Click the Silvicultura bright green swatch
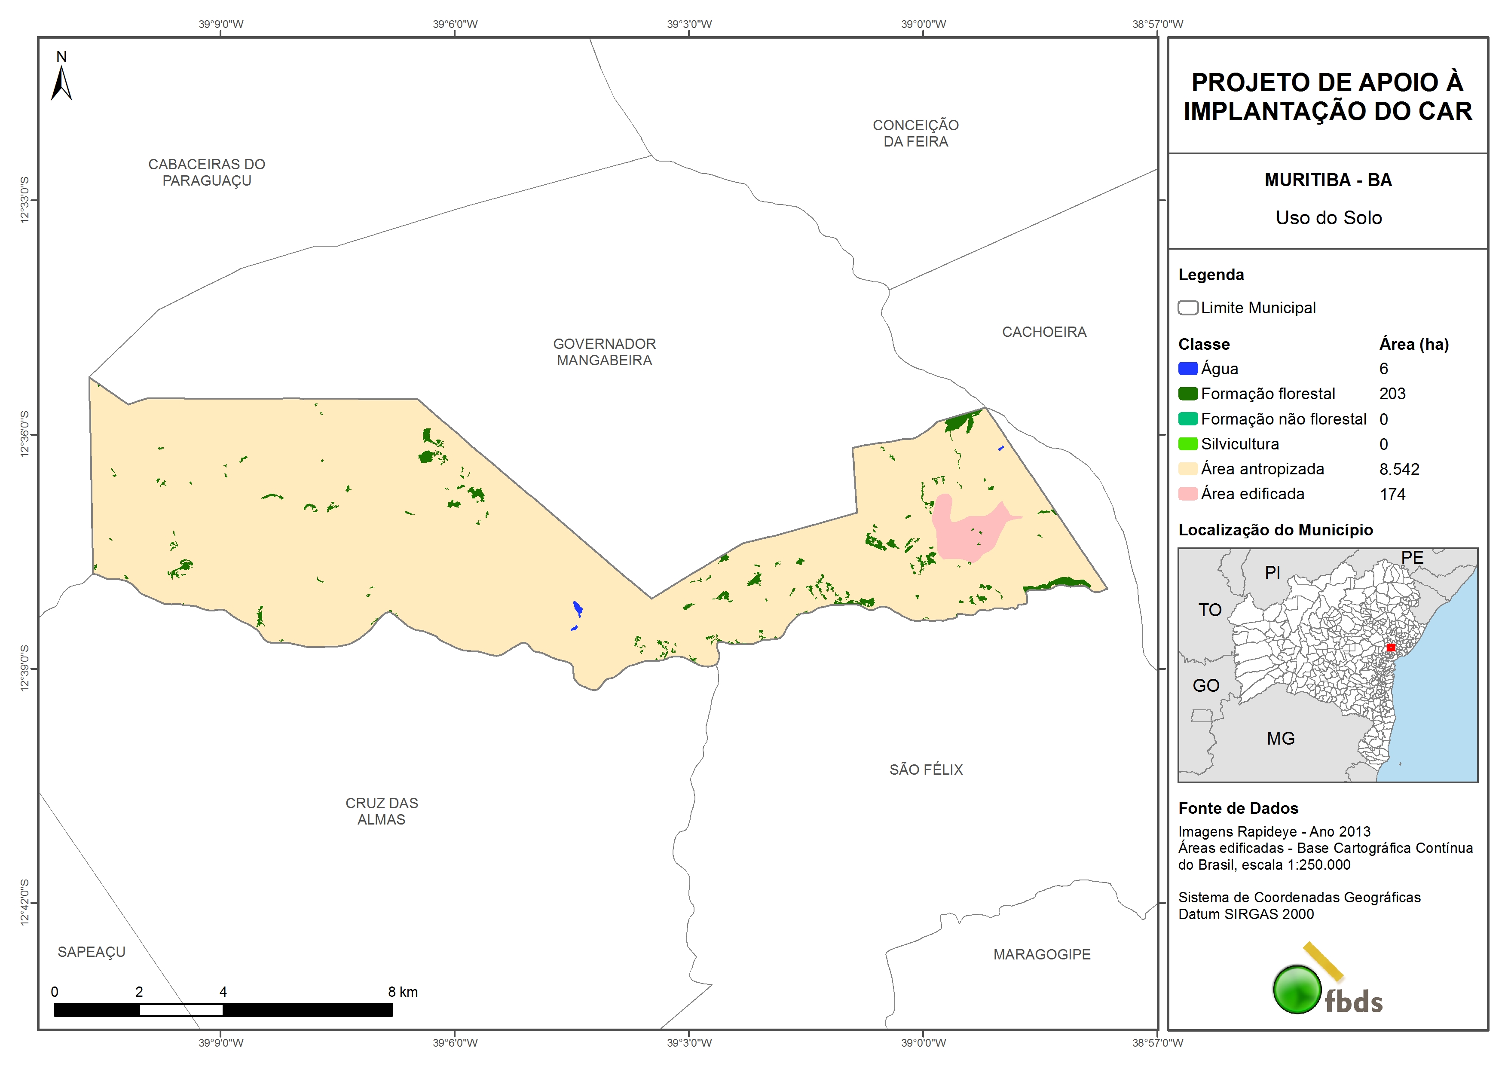 tap(1187, 444)
